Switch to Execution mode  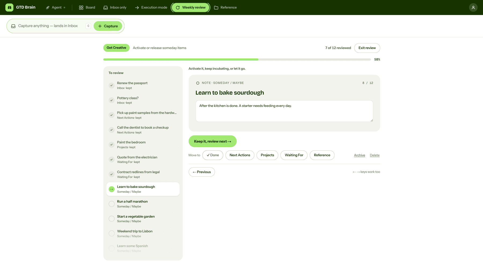pos(151,8)
